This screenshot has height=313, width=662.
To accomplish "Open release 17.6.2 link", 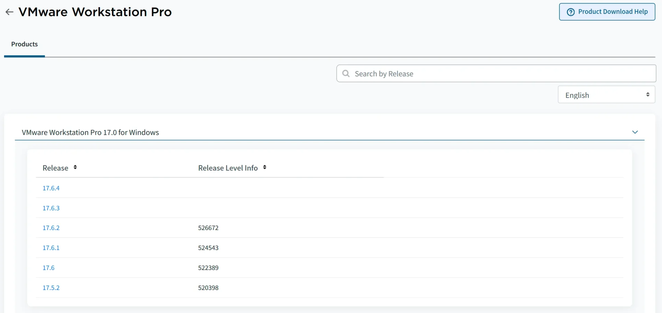I will [51, 228].
